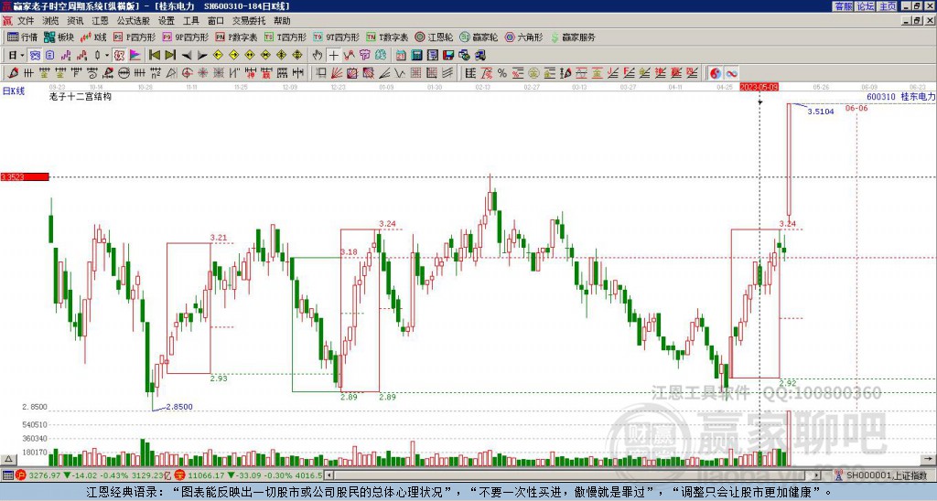Jump to last bar with skip-forward icon
Screen dimensions: 937x501
170,56
